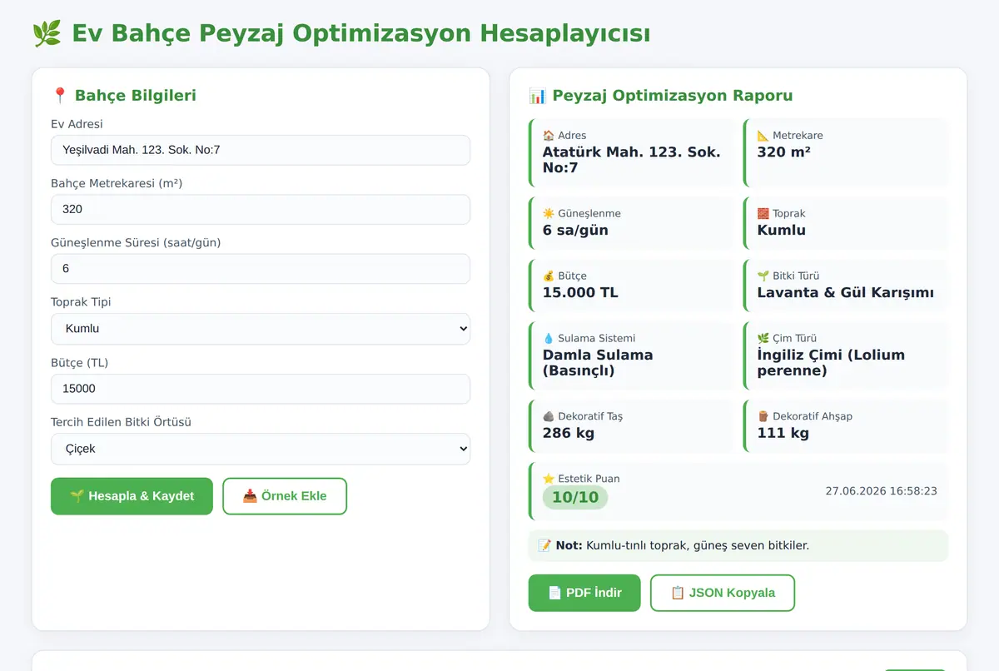Click the 111 kg wood value
The width and height of the screenshot is (999, 671).
click(x=783, y=433)
